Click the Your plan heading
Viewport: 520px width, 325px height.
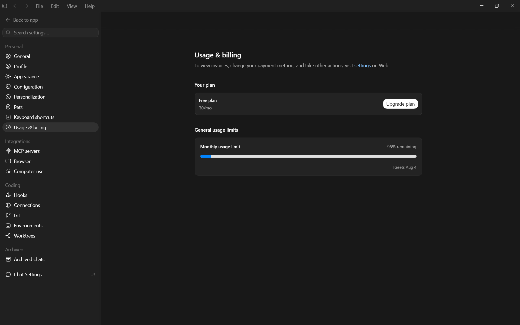click(x=204, y=85)
